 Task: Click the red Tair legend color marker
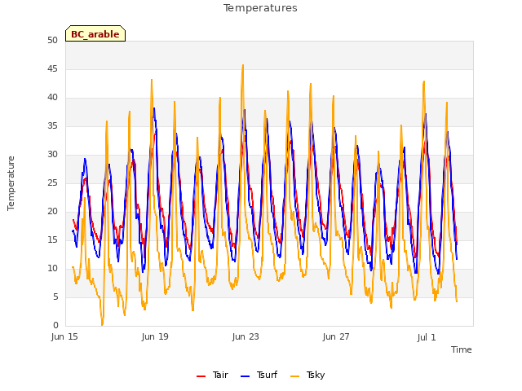coord(201,376)
